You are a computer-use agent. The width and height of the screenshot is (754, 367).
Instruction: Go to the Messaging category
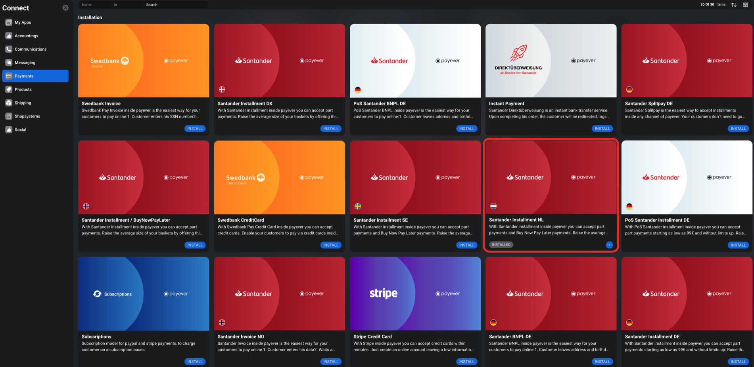(x=35, y=63)
